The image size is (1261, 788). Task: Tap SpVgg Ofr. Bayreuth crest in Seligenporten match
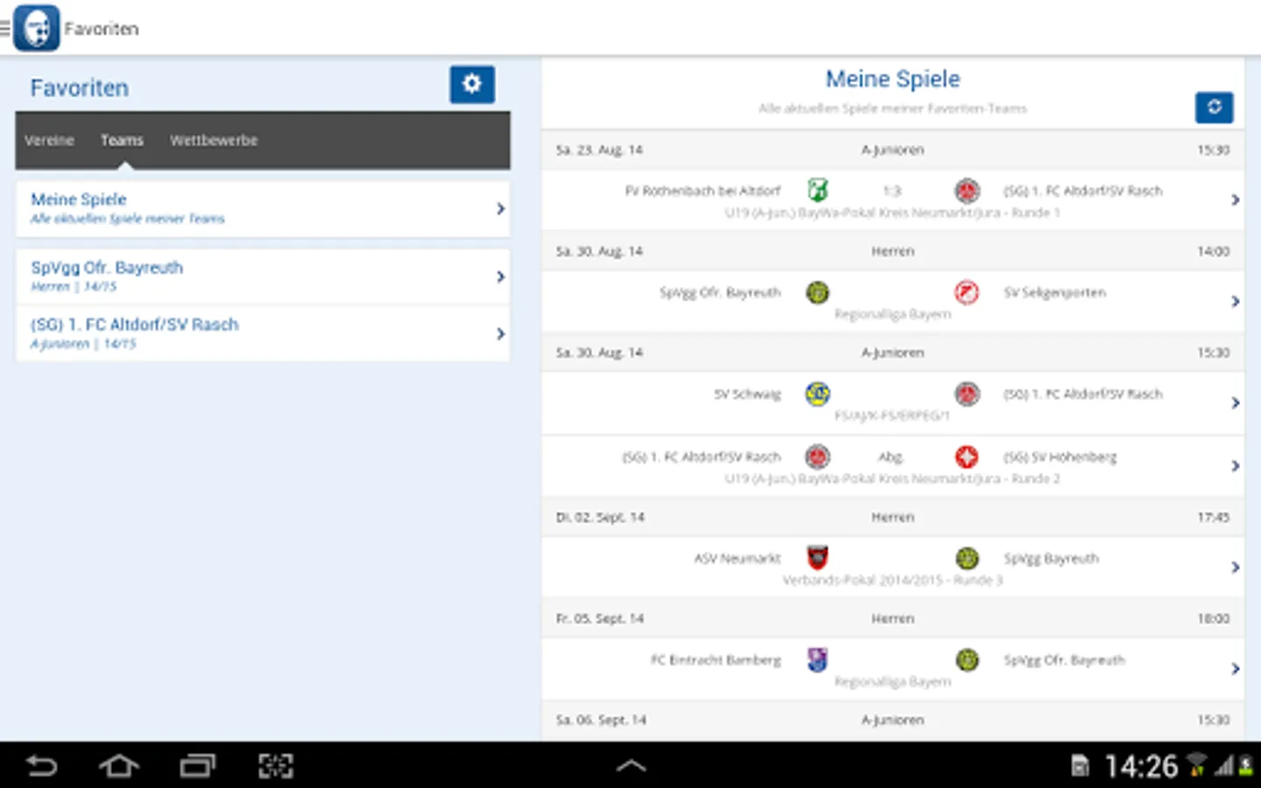tap(817, 292)
